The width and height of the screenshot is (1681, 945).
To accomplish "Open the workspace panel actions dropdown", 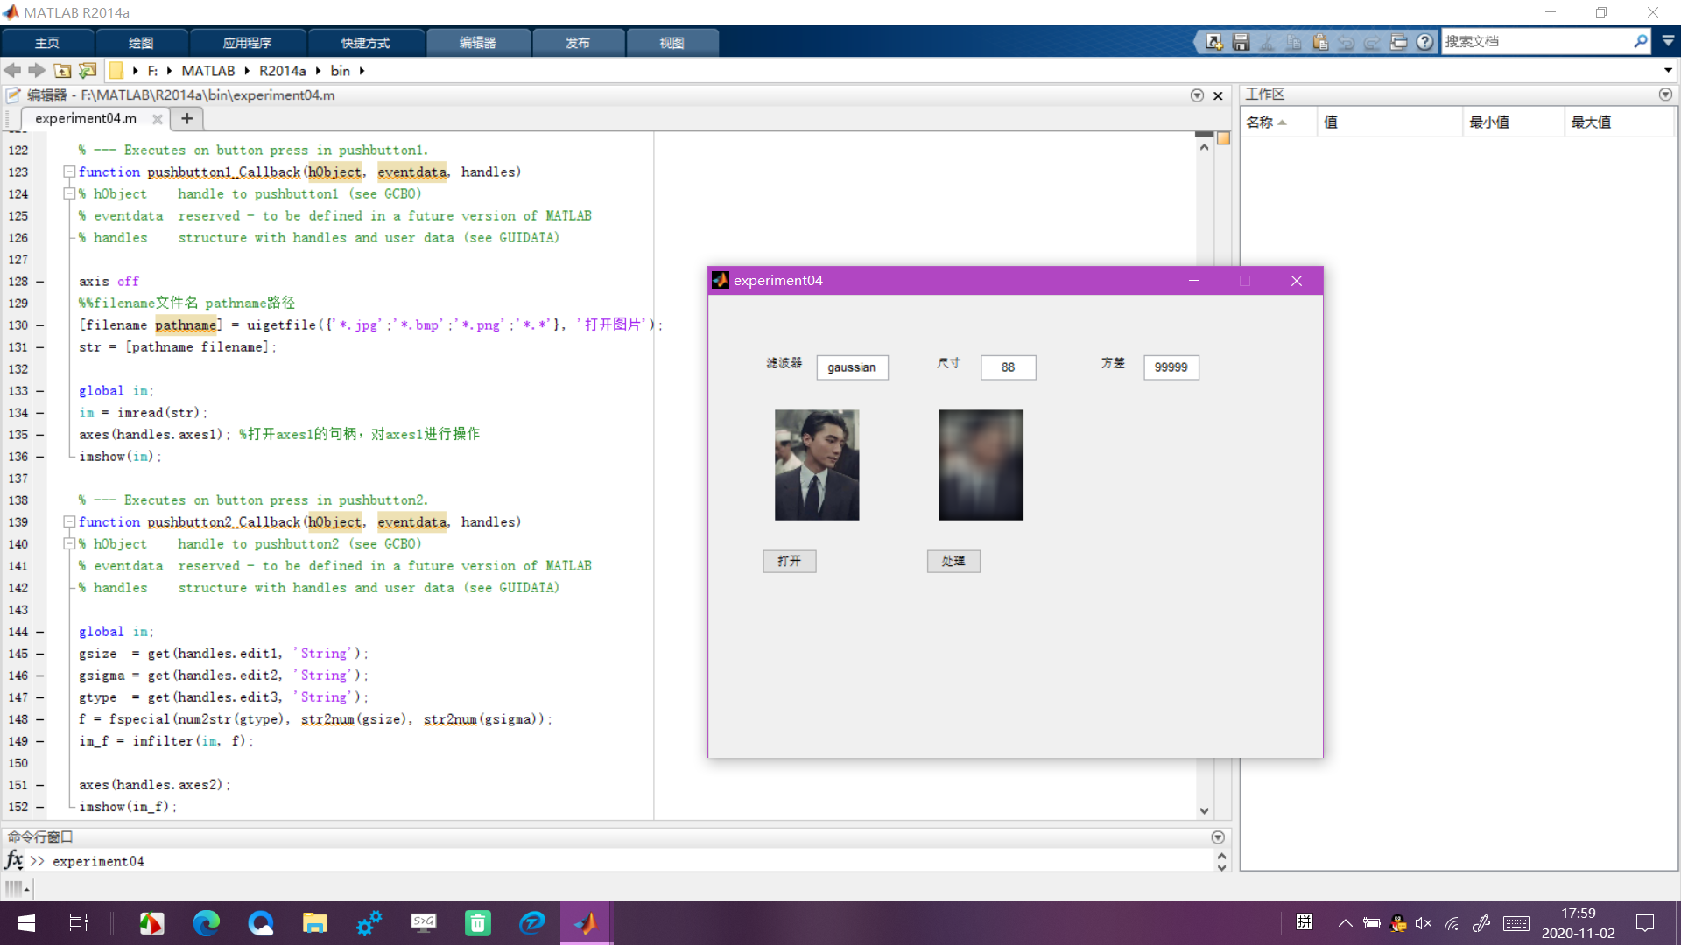I will [x=1665, y=94].
